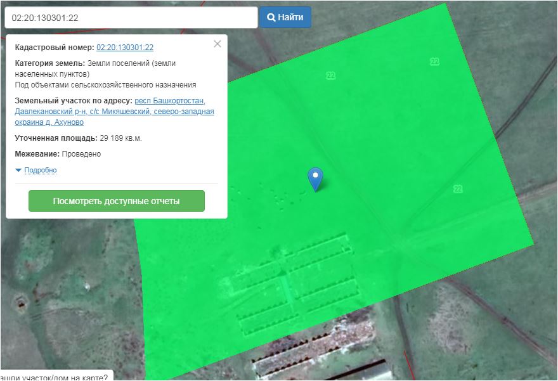
Task: Close the cadastral info popup
Action: click(x=217, y=44)
